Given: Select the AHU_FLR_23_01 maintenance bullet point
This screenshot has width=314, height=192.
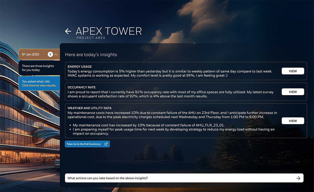Looking at the screenshot, I should pyautogui.click(x=149, y=125).
